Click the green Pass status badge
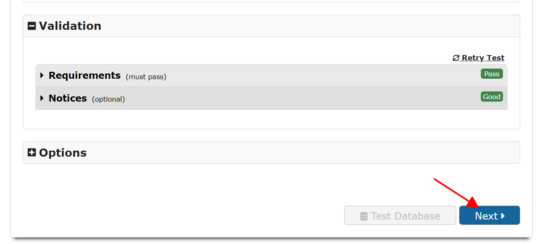Screen dimensions: 559x244 coord(491,74)
